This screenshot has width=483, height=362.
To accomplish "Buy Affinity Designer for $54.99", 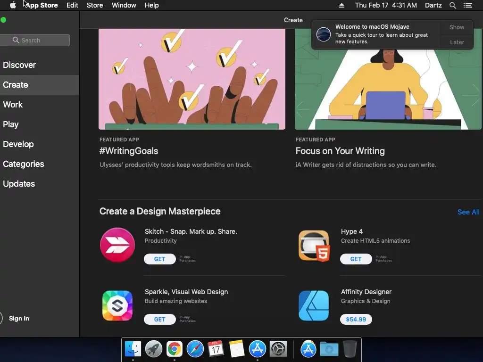I will [x=356, y=319].
